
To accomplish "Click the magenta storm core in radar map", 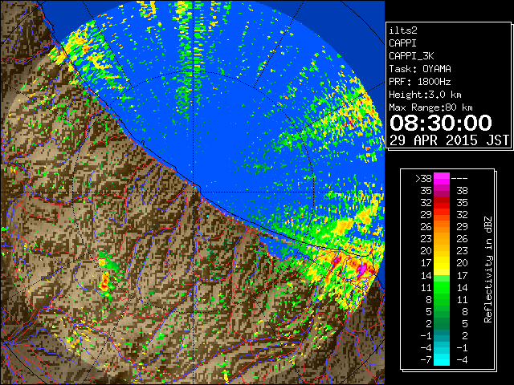I will pyautogui.click(x=362, y=269).
